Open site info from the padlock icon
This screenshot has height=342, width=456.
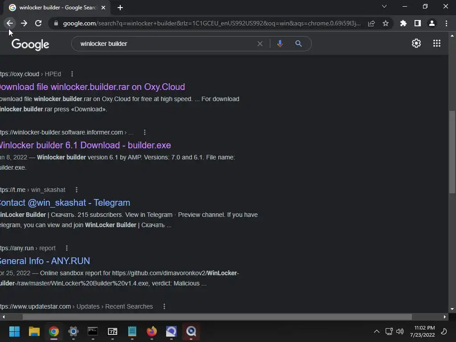[x=56, y=23]
